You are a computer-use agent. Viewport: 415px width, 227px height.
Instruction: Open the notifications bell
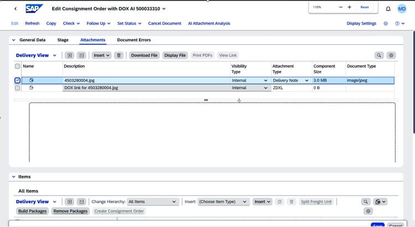coord(388,9)
